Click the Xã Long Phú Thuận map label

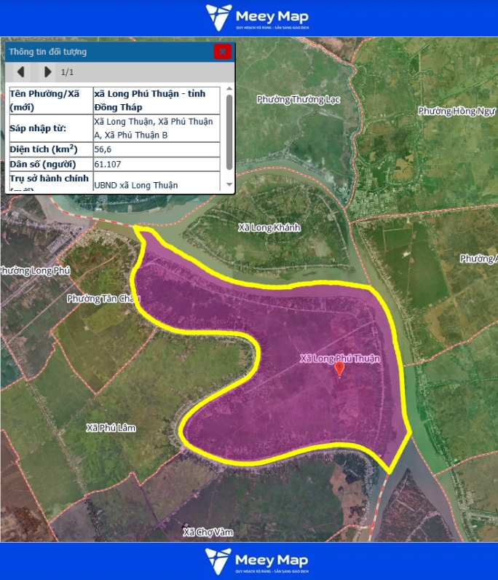(x=339, y=358)
